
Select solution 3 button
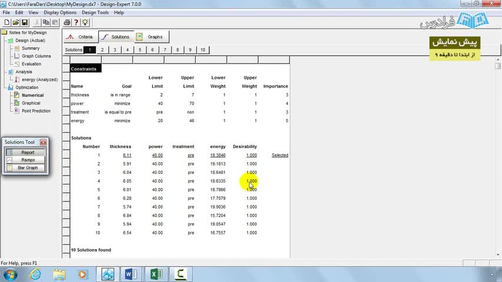115,50
